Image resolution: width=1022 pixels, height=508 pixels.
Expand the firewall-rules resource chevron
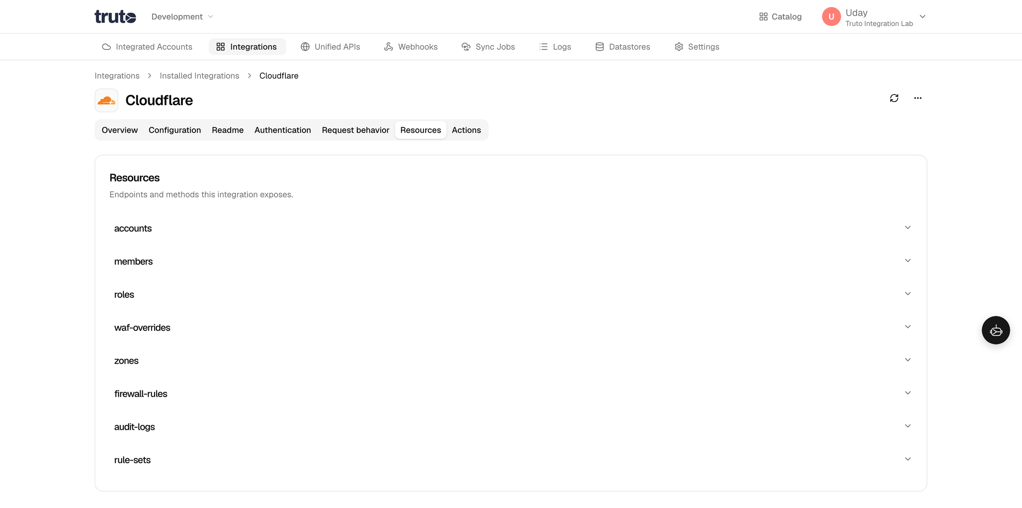(x=907, y=393)
